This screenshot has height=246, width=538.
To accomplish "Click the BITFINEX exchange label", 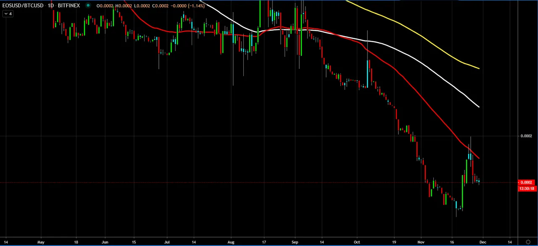I will tap(69, 5).
